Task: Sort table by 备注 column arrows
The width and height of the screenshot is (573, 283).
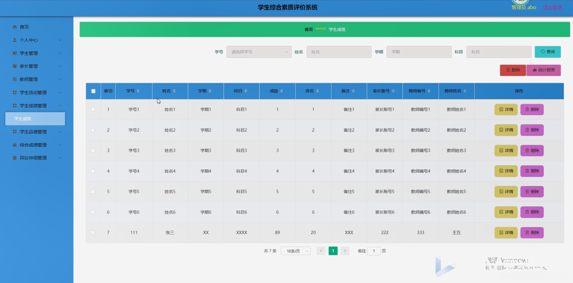Action: pos(353,91)
